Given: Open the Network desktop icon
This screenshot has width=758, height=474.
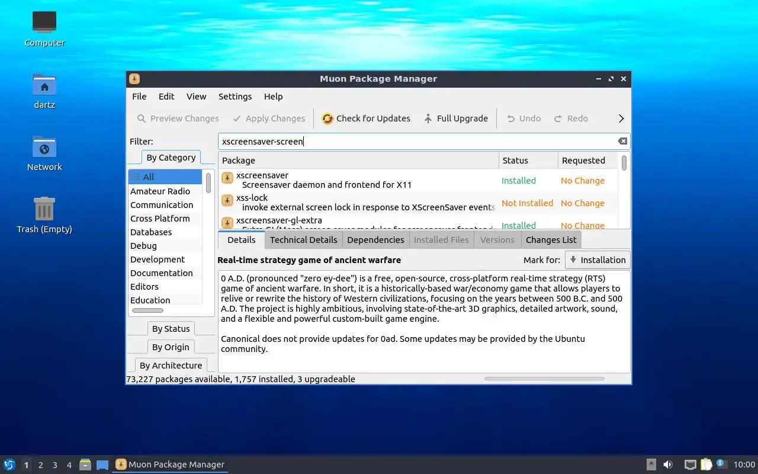Looking at the screenshot, I should [x=44, y=152].
